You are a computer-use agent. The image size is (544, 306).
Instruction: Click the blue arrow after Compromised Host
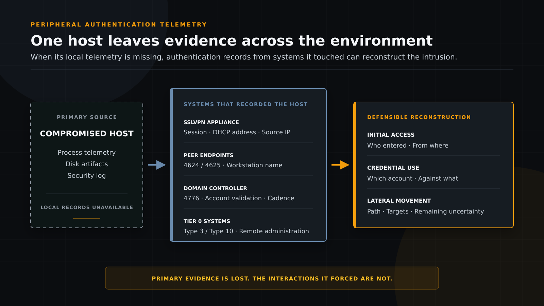click(x=157, y=165)
